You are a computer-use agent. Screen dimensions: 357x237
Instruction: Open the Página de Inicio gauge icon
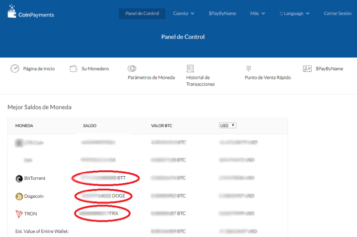(x=15, y=68)
